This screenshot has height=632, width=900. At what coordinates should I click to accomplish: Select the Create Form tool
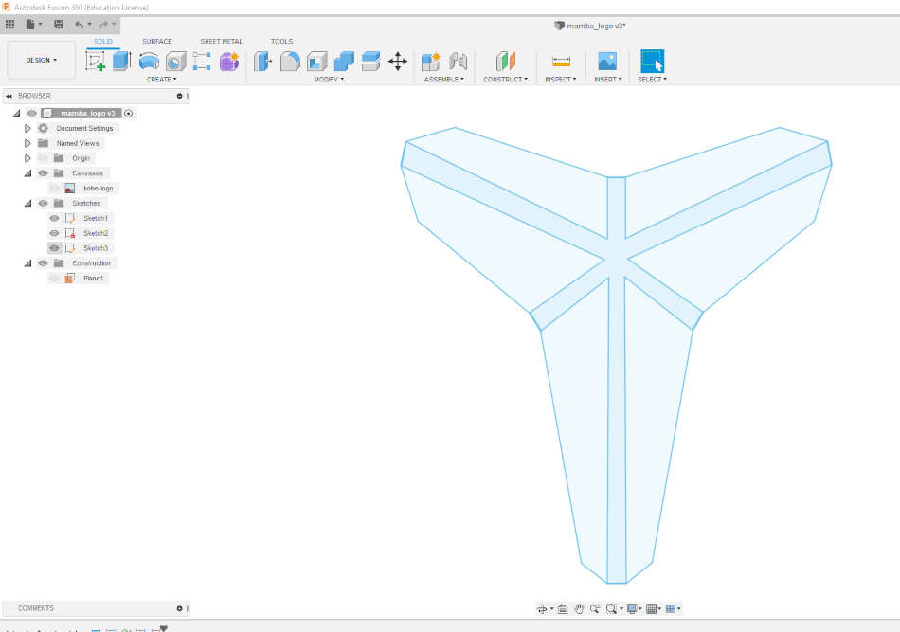229,62
